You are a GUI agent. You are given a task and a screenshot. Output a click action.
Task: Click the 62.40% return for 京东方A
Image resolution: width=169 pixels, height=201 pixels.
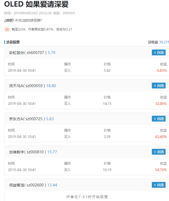(x=161, y=137)
